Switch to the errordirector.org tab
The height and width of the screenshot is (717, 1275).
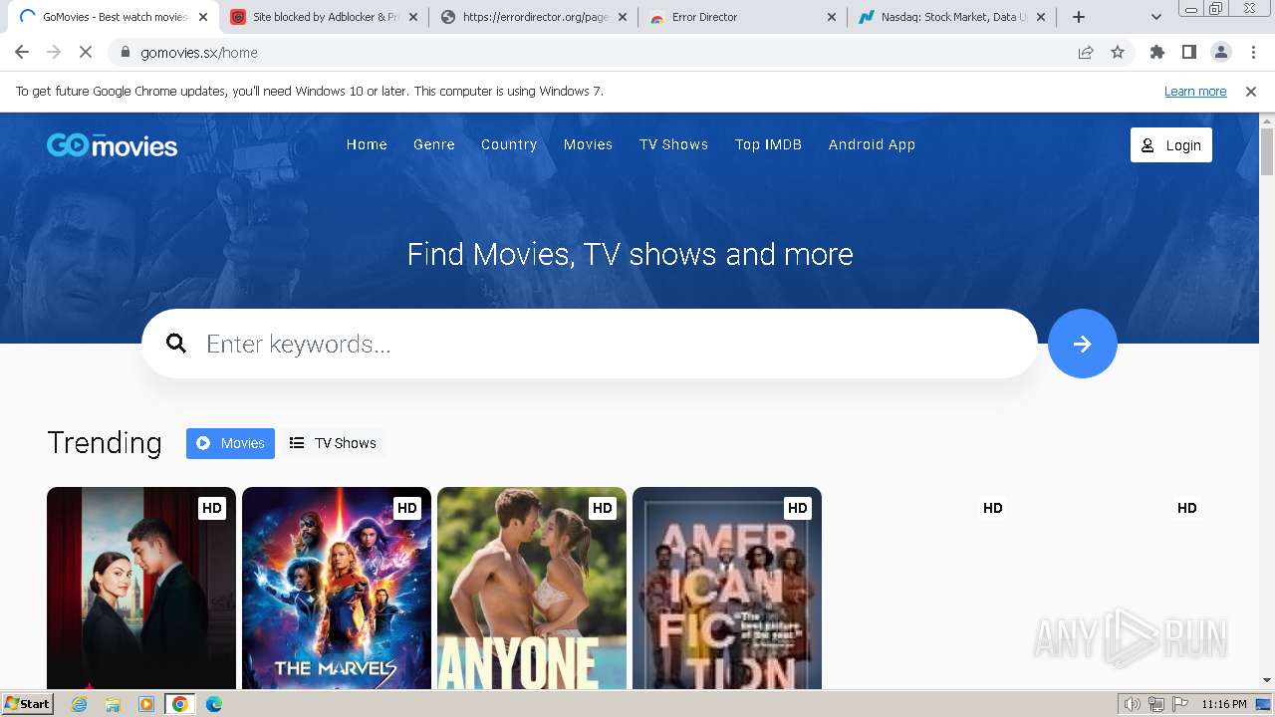click(534, 17)
